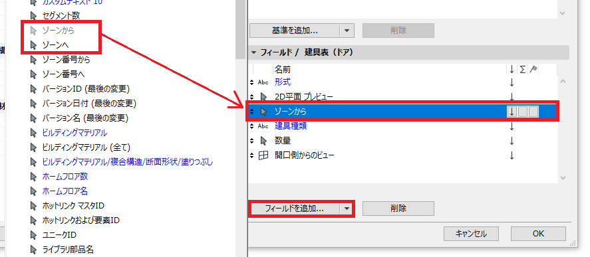The image size is (590, 257).
Task: Click the Abc icon of 建具種類 row
Action: (263, 126)
